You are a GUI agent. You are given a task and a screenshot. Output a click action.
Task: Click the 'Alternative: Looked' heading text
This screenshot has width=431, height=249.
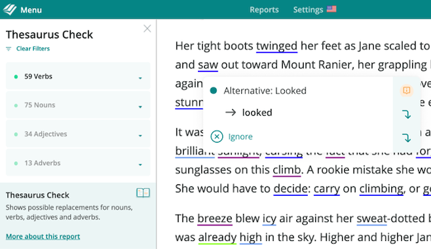[265, 91]
